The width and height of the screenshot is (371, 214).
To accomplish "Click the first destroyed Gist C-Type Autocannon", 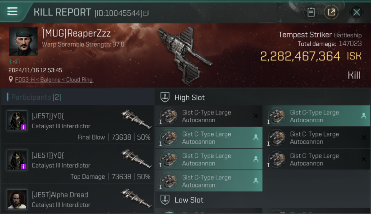I will coord(209,116).
